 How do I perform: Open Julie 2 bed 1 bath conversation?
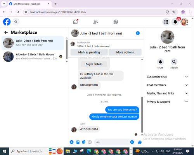pyautogui.click(x=33, y=43)
